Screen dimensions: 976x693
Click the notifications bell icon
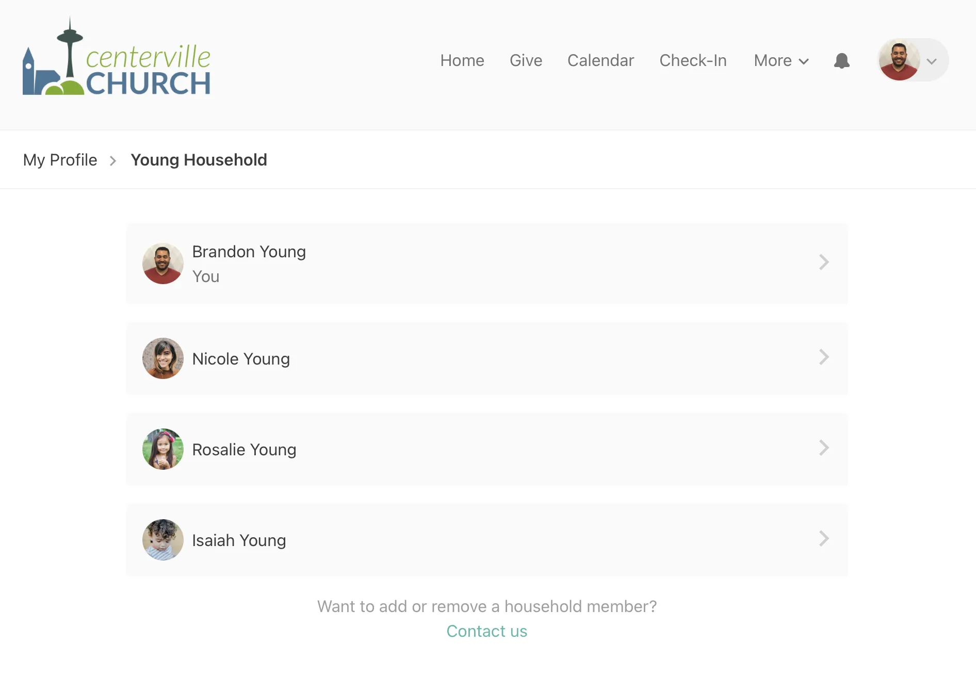[841, 61]
